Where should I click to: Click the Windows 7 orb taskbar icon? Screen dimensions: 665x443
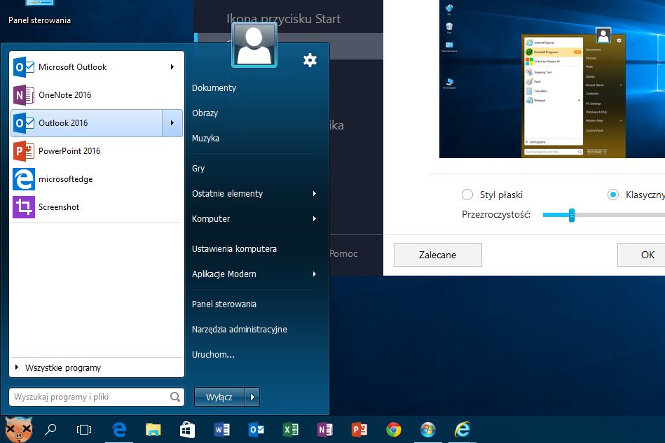[428, 430]
